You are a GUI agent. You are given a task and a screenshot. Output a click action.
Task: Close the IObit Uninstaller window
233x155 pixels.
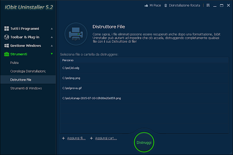(229, 5)
